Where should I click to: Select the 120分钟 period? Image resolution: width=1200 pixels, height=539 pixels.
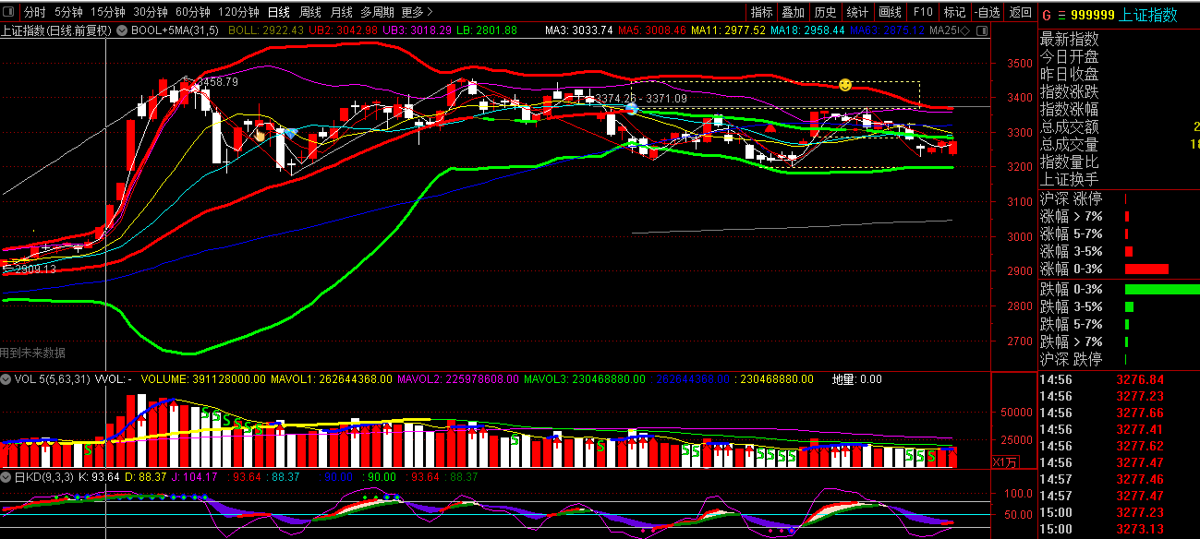[238, 12]
